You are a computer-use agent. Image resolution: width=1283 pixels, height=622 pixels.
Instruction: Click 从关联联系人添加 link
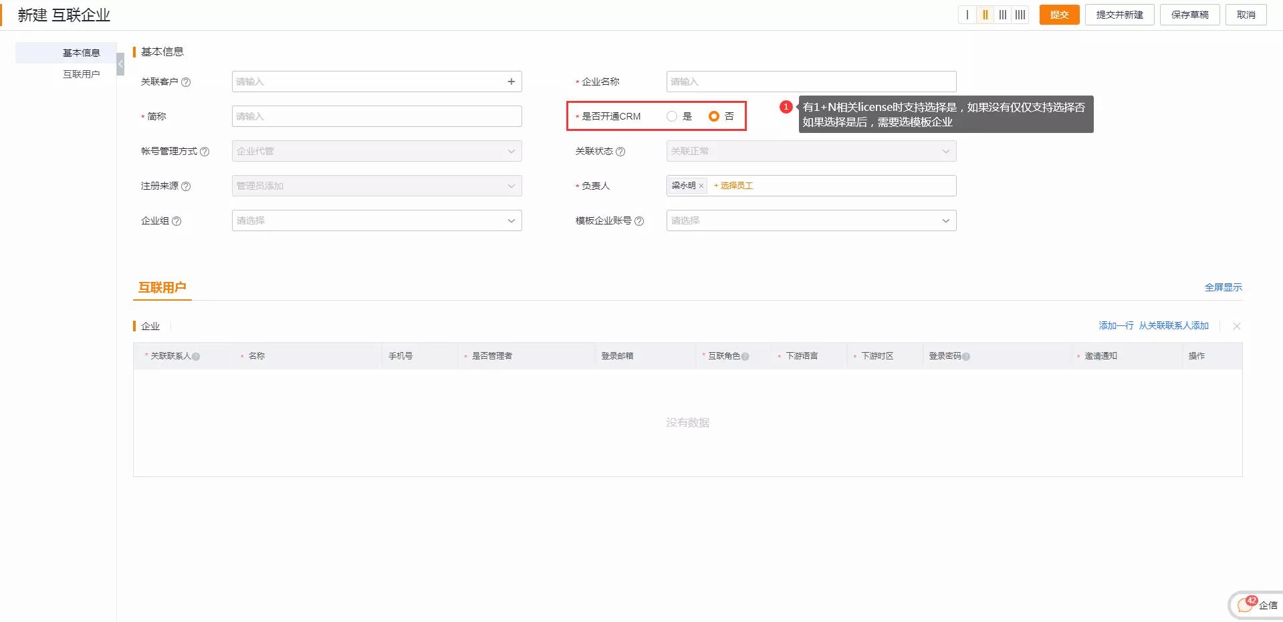(1173, 325)
